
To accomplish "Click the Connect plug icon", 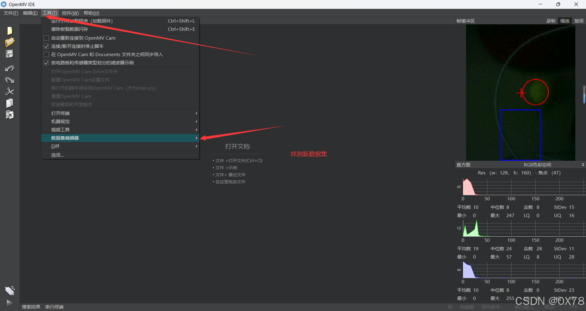I will click(10, 291).
